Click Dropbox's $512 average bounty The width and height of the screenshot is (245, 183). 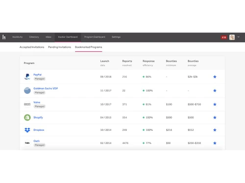(x=191, y=130)
